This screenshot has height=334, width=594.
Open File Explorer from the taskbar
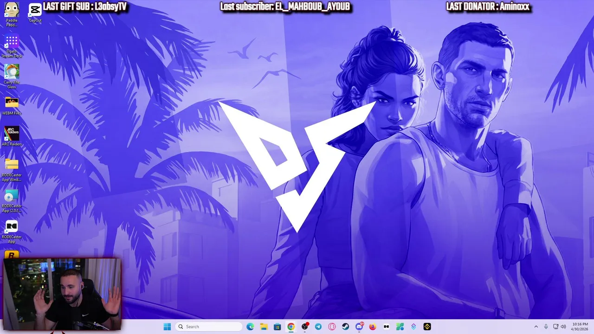pos(264,327)
